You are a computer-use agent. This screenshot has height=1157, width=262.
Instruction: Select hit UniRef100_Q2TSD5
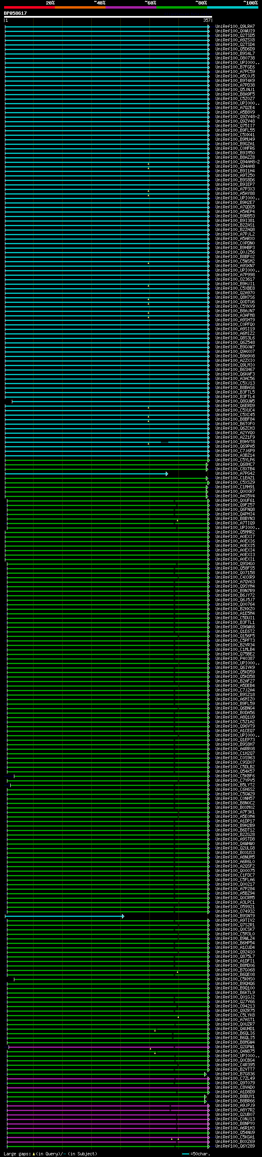click(x=235, y=35)
